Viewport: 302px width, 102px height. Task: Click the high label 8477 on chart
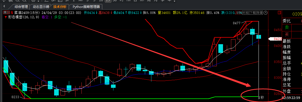tap(236, 23)
